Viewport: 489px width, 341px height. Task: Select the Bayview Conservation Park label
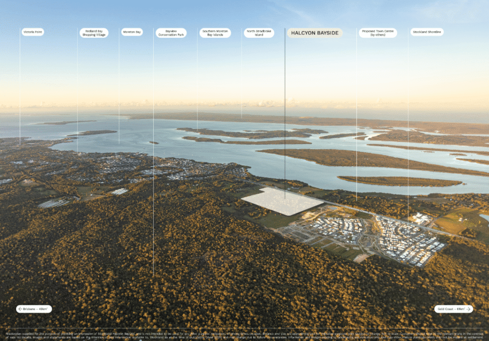pyautogui.click(x=171, y=32)
